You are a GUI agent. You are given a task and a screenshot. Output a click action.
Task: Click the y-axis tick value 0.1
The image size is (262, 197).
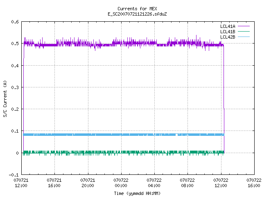pyautogui.click(x=15, y=131)
